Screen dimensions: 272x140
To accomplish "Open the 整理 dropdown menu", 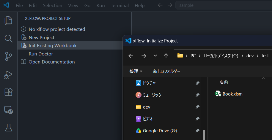I will [x=136, y=71].
